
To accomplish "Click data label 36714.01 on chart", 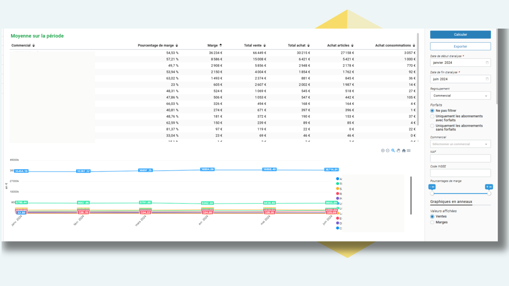I will [331, 170].
